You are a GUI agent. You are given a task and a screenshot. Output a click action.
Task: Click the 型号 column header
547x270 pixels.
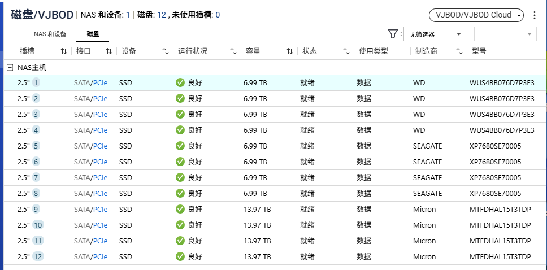point(479,51)
